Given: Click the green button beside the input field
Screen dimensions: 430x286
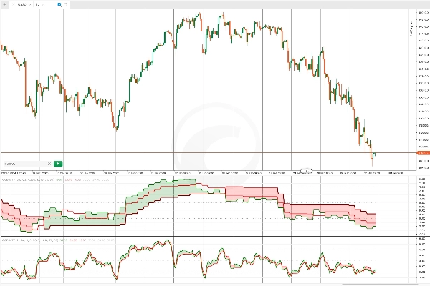Looking at the screenshot, I should tap(58, 164).
